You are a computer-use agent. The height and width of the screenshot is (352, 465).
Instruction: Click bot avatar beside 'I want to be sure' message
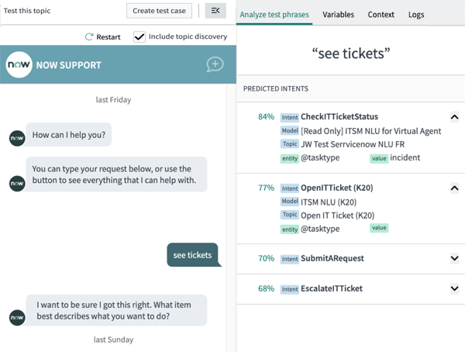[x=17, y=318]
